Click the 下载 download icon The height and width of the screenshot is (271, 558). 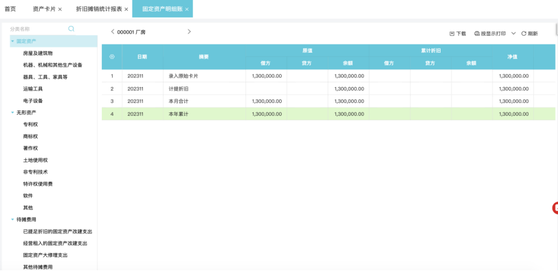[452, 34]
